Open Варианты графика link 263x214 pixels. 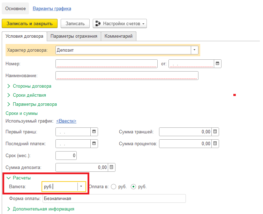coord(52,9)
